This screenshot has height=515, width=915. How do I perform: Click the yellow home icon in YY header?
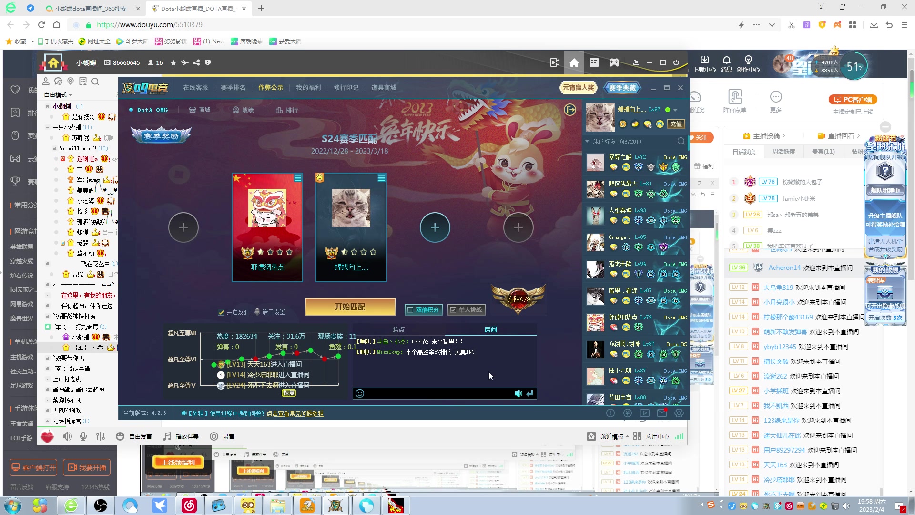click(53, 62)
